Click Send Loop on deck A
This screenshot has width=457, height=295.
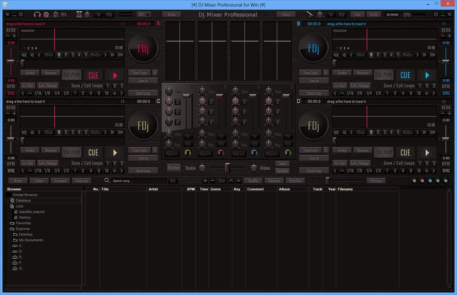[x=143, y=93]
